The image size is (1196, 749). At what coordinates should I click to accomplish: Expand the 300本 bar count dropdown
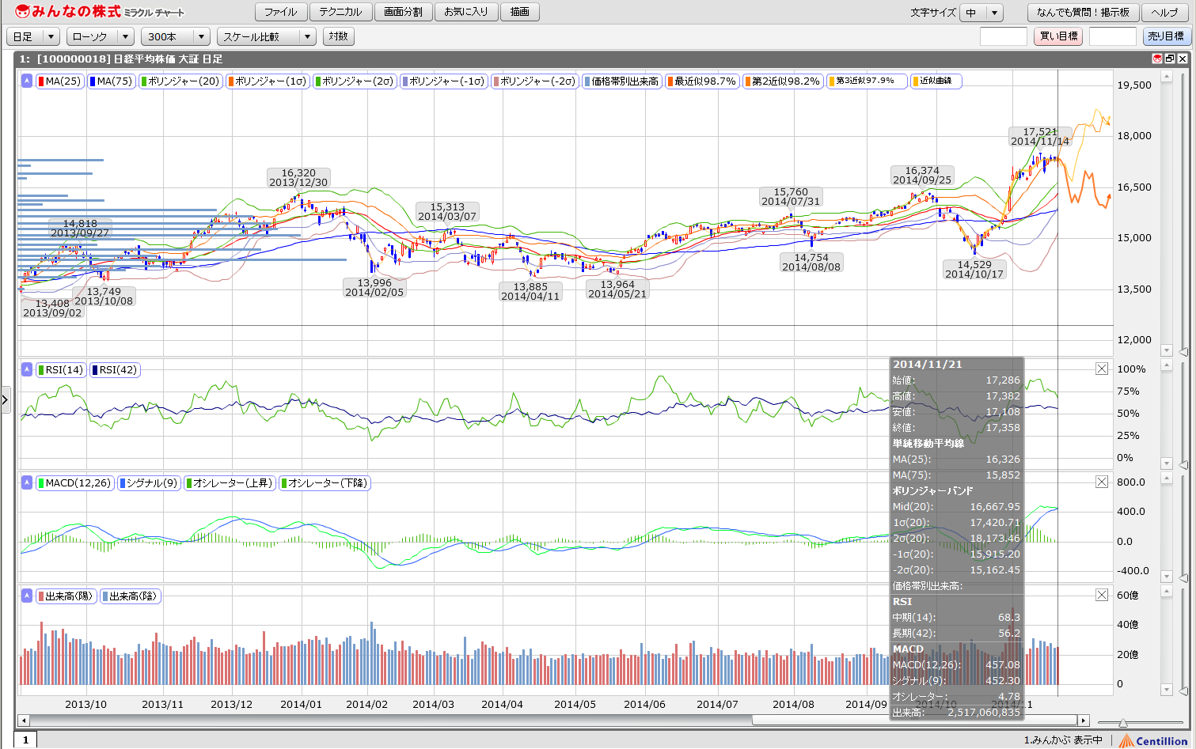tap(175, 36)
